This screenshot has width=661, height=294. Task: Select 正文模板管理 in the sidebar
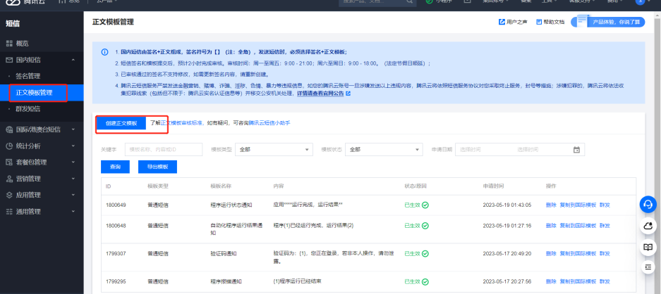click(x=34, y=93)
